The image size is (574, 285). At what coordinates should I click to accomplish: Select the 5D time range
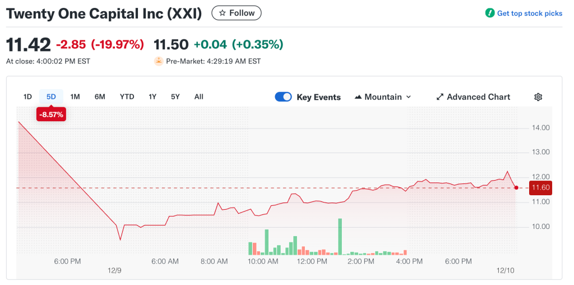(x=51, y=96)
